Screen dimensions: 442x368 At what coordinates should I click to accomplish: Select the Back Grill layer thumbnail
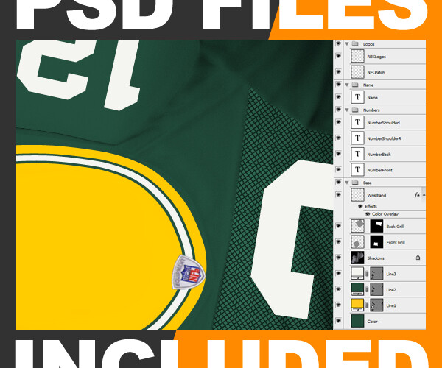coord(357,226)
